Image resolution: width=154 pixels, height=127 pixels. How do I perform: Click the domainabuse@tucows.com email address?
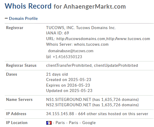71,51
